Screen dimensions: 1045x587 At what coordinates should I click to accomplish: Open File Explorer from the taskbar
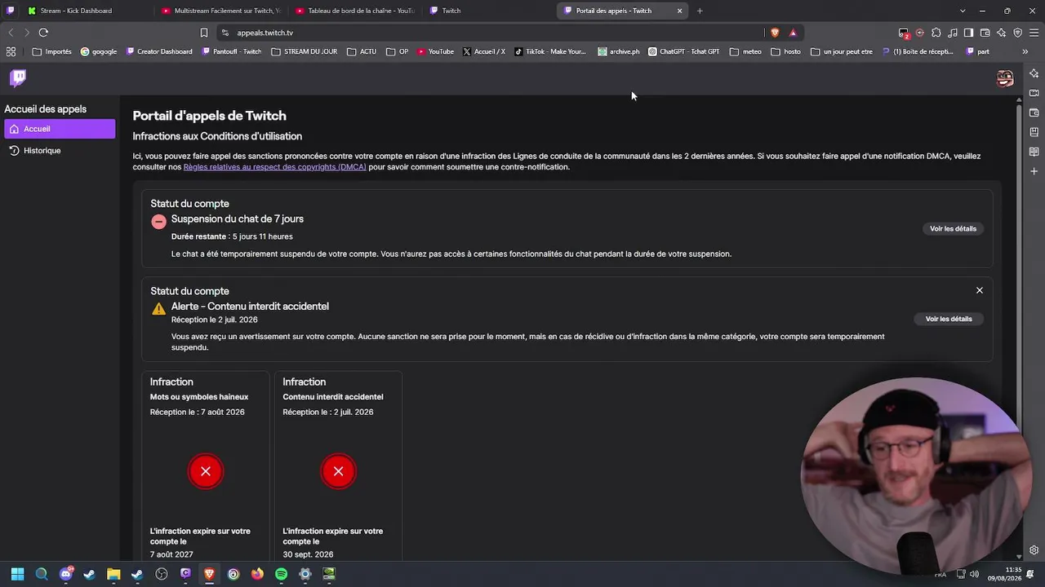pyautogui.click(x=113, y=574)
